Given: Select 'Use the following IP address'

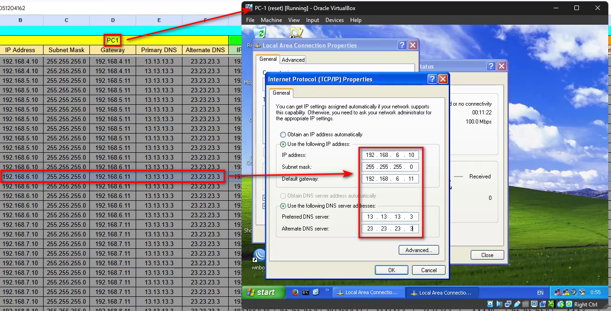Looking at the screenshot, I should point(283,145).
